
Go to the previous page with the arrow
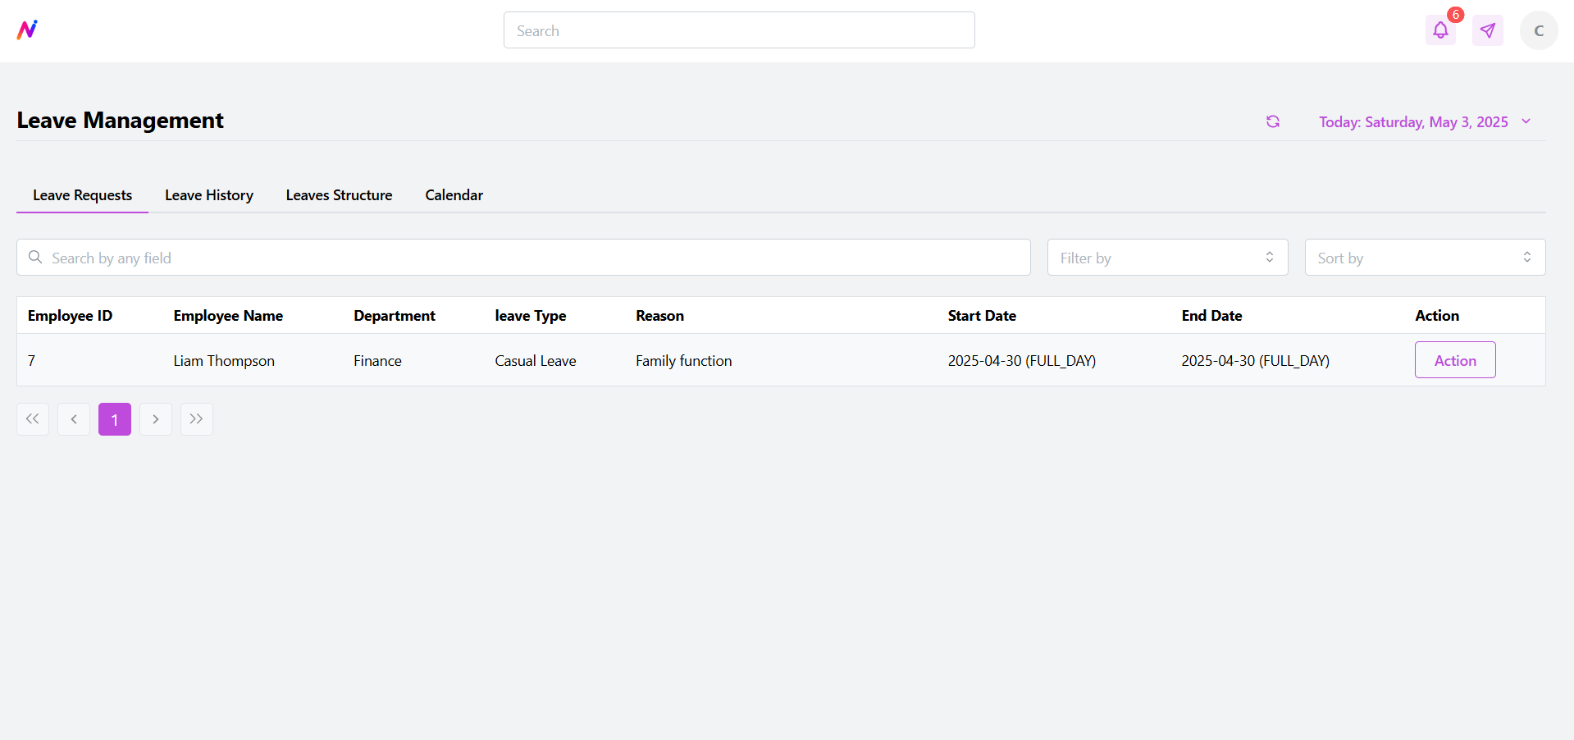74,419
